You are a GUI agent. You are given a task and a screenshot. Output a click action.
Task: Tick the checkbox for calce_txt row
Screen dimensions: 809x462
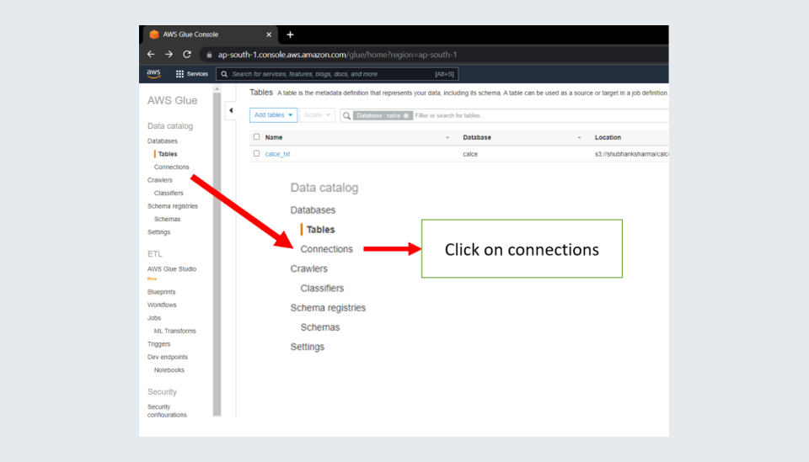point(256,153)
